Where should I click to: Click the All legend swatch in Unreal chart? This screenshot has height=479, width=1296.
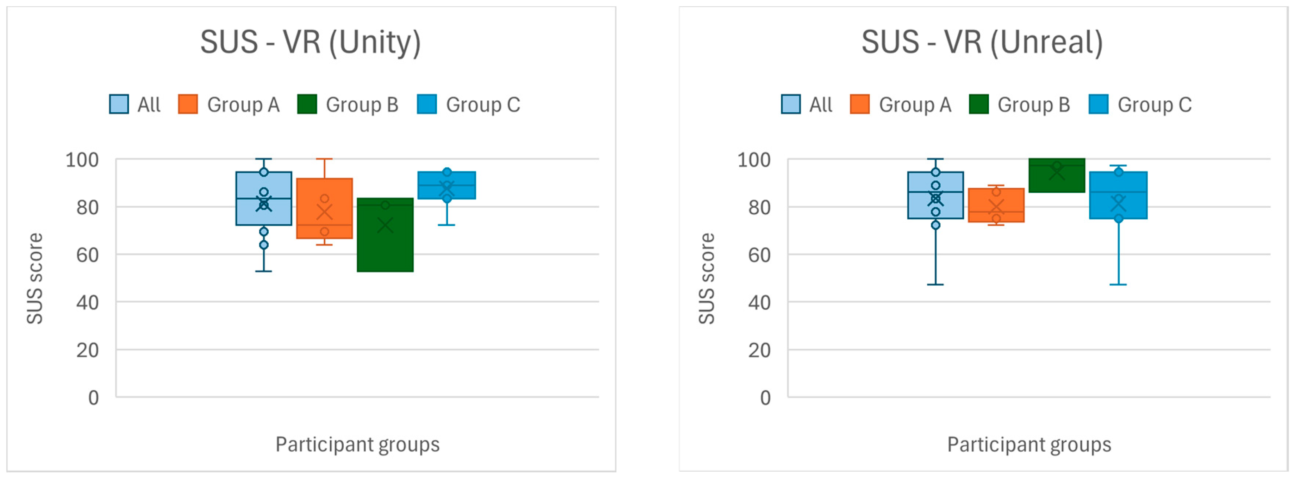[791, 105]
